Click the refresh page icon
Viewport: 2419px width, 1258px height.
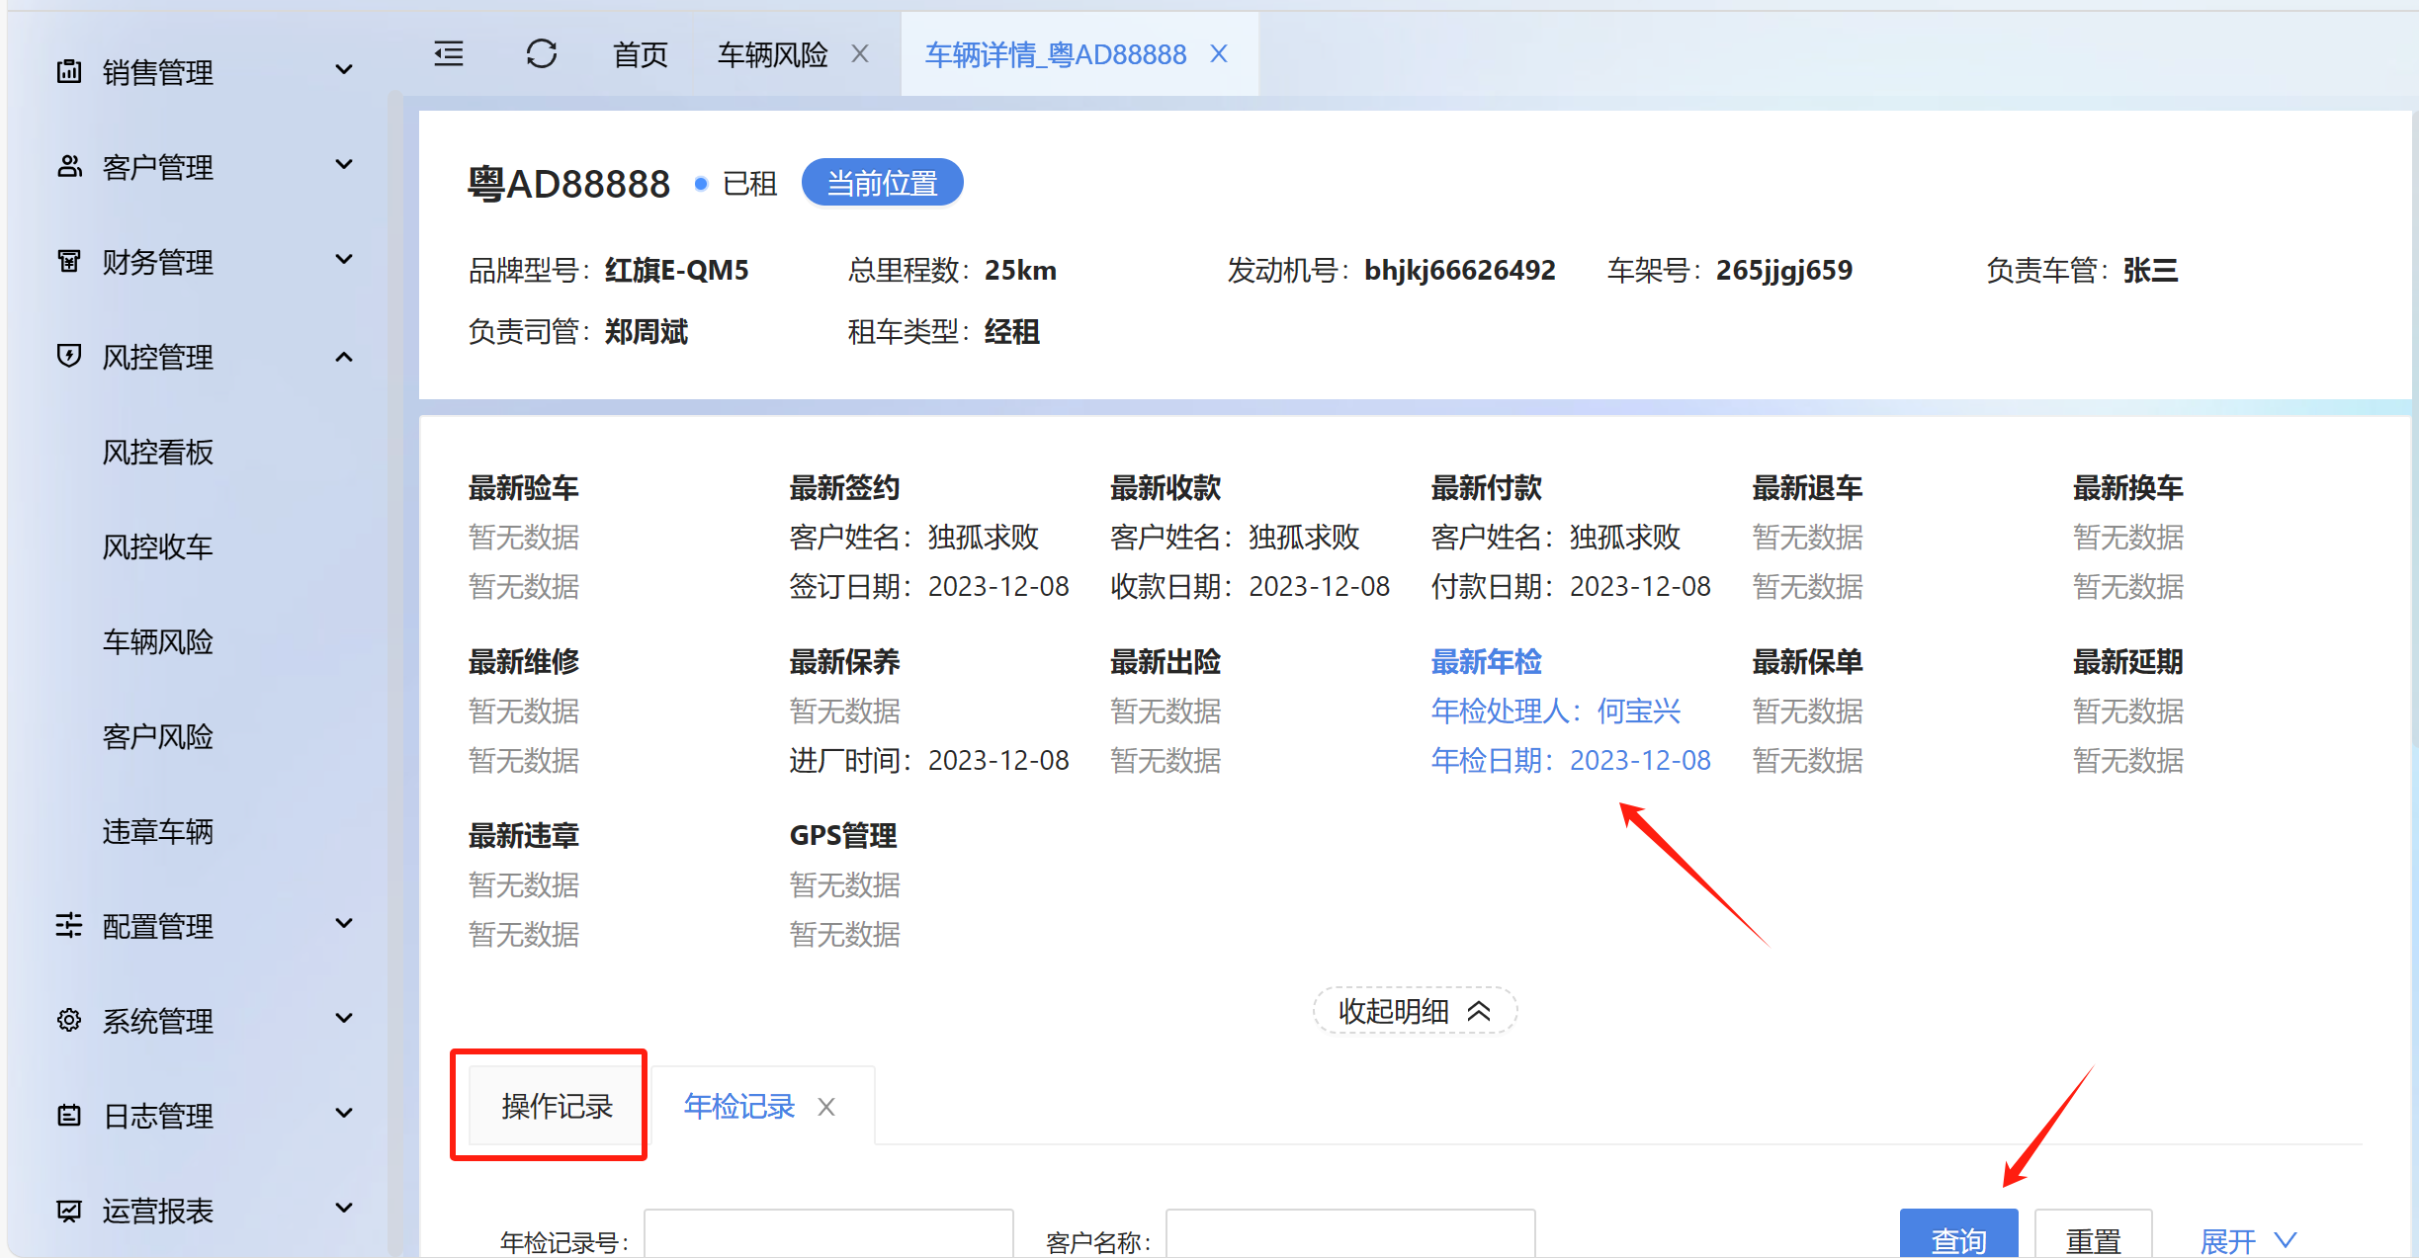coord(542,53)
